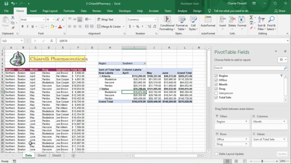Collapse the Dallas group in pivot table
291x164 pixels.
coord(100,89)
